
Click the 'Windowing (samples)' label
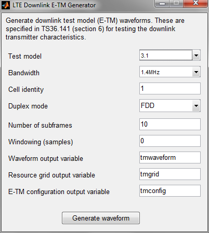tap(41, 142)
